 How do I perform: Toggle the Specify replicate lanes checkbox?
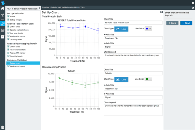coord(8,30)
